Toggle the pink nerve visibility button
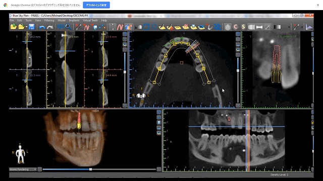Image resolution: width=323 pixels, height=181 pixels. [x=120, y=27]
